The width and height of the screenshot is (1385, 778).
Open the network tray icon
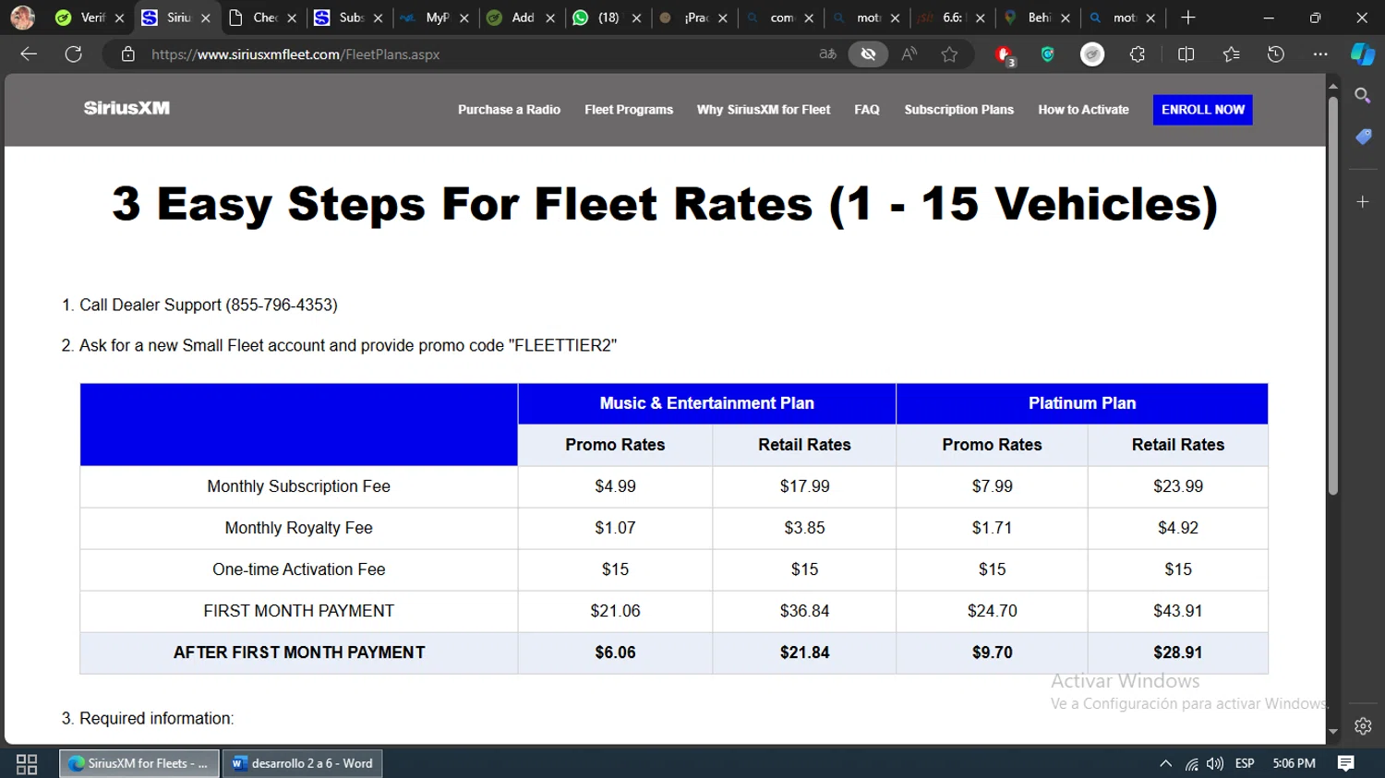(x=1192, y=763)
